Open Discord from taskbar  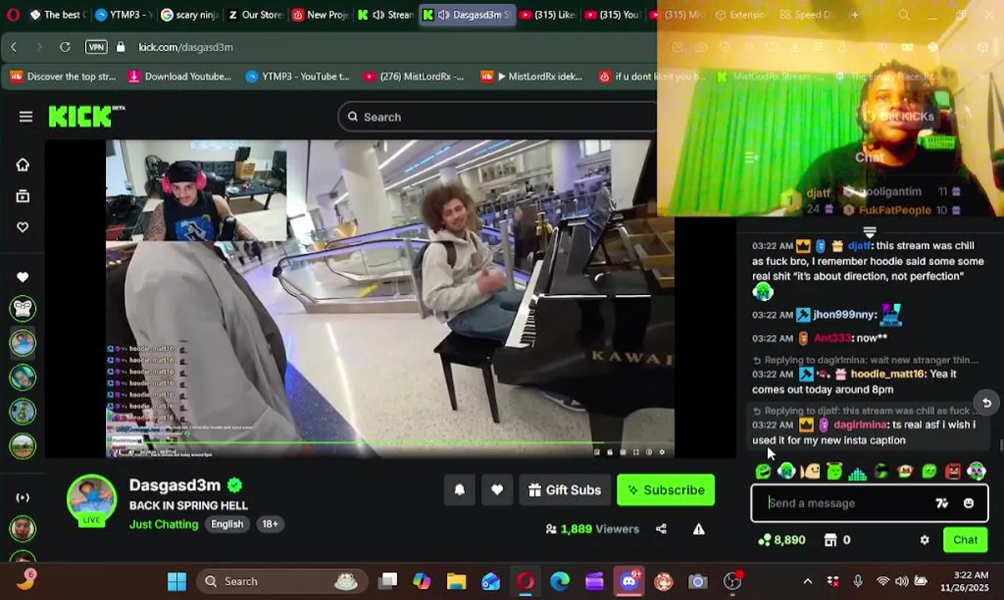pos(629,582)
